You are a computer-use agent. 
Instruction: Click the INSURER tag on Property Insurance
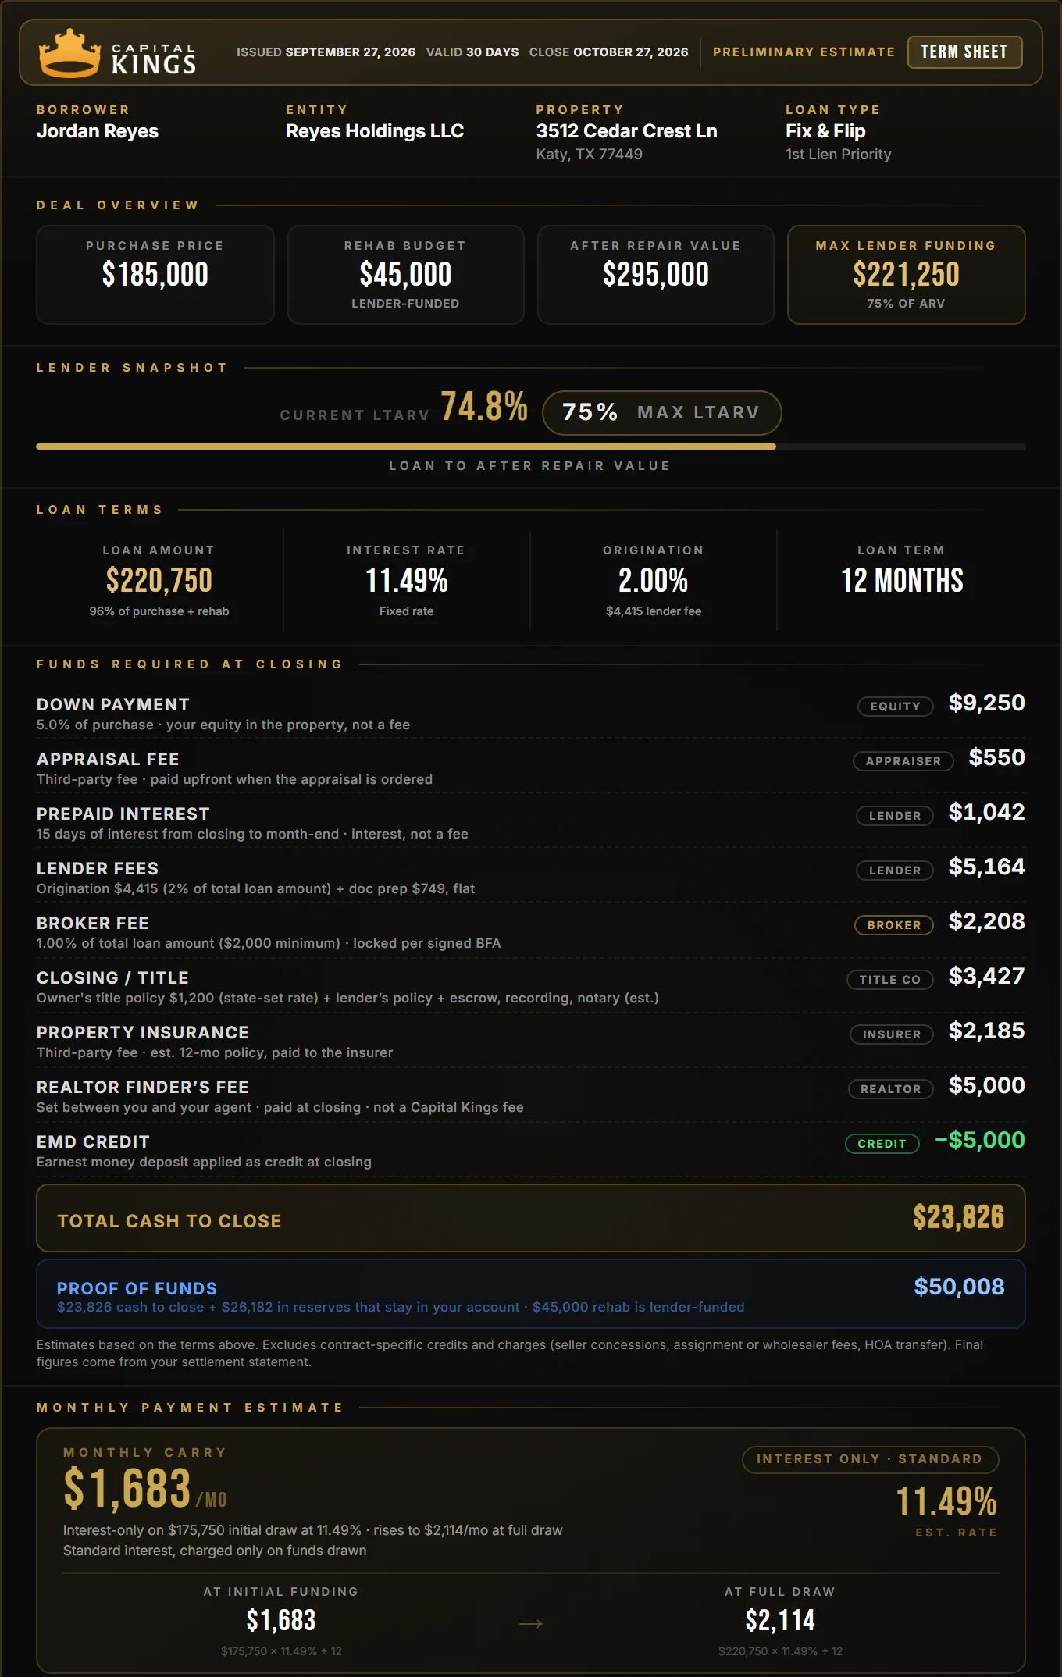[x=892, y=1034]
